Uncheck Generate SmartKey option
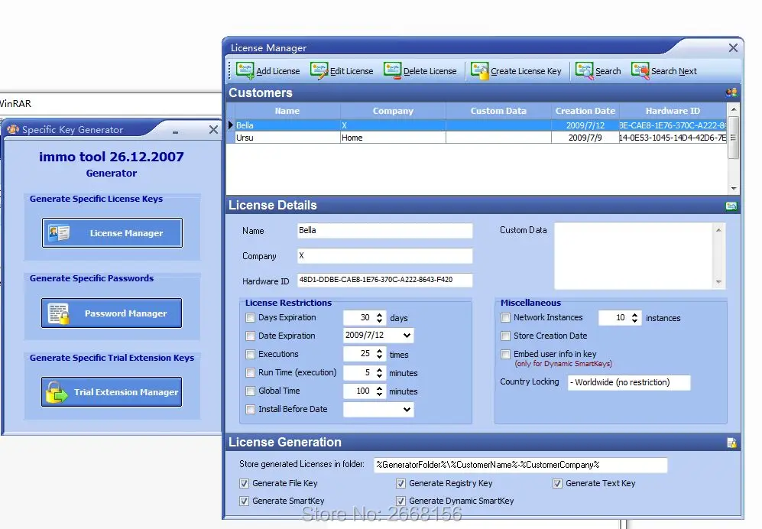 coord(245,501)
